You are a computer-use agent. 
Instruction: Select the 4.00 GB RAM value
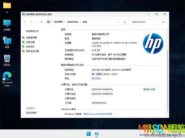[x=96, y=50]
